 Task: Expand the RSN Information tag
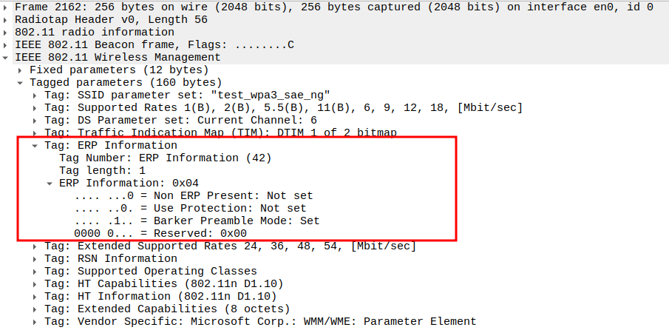coord(35,259)
